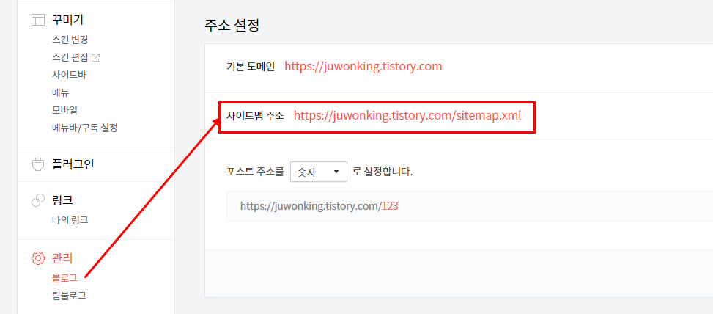713x314 pixels.
Task: Click external link icon beside 스킨 편집
Action: click(95, 57)
